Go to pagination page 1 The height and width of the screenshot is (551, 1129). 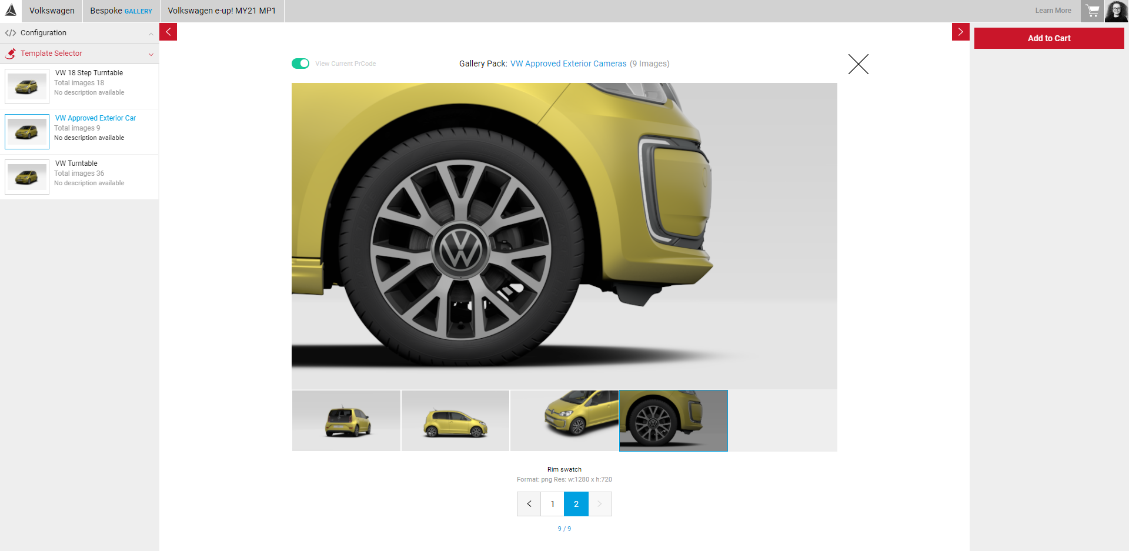(x=553, y=504)
